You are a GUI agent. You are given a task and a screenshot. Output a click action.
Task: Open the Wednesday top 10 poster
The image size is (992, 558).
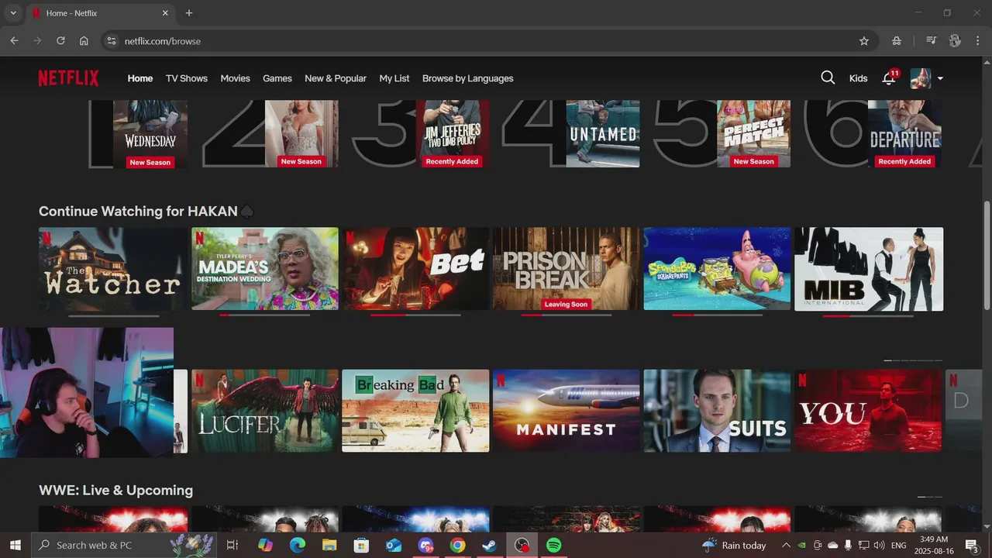(150, 133)
